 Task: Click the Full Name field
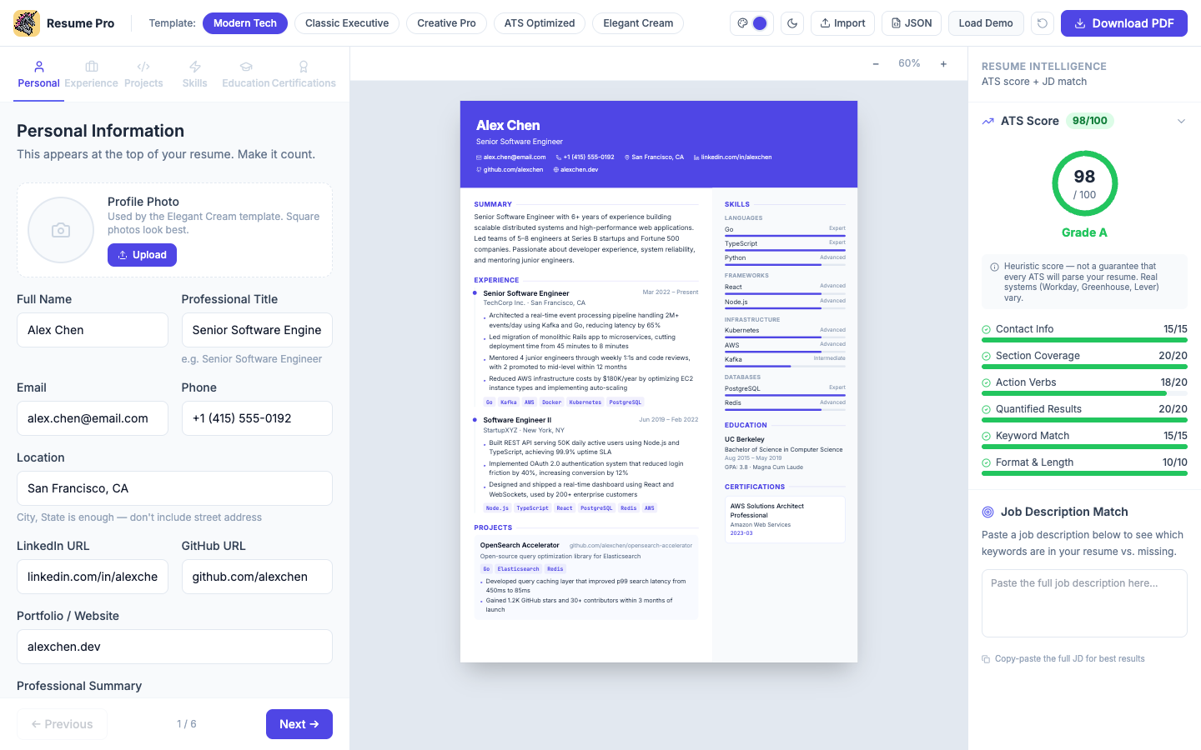click(x=93, y=330)
